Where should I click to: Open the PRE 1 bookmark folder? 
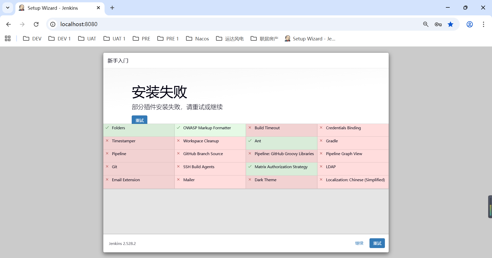(x=168, y=39)
